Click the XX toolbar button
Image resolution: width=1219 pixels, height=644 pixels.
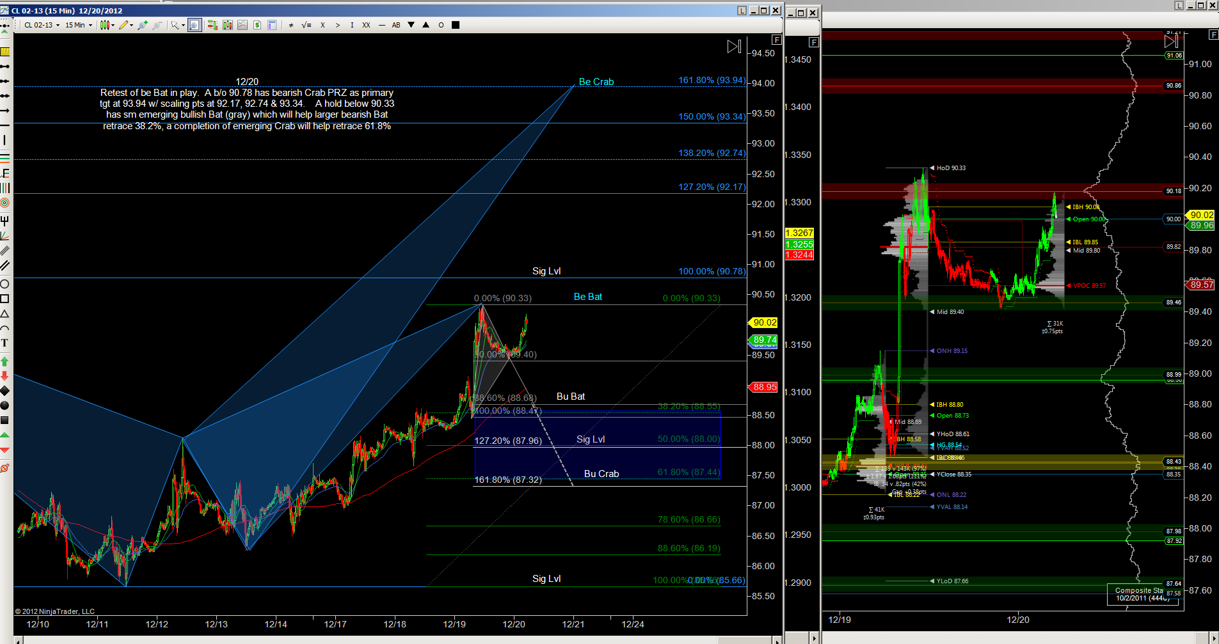point(366,26)
